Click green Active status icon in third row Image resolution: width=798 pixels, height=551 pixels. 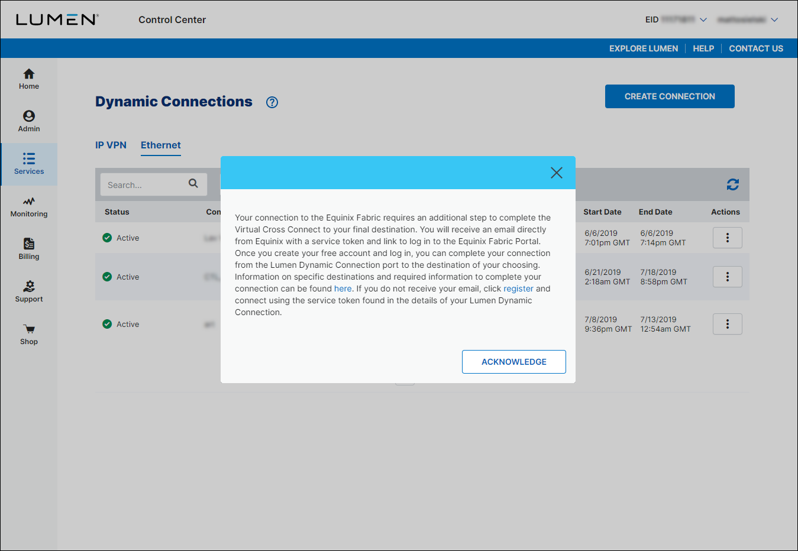107,324
